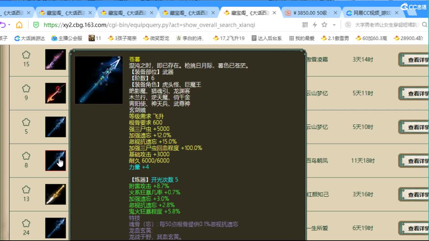
Task: Click the blue spear thumbnail in row 5
Action: click(x=56, y=127)
